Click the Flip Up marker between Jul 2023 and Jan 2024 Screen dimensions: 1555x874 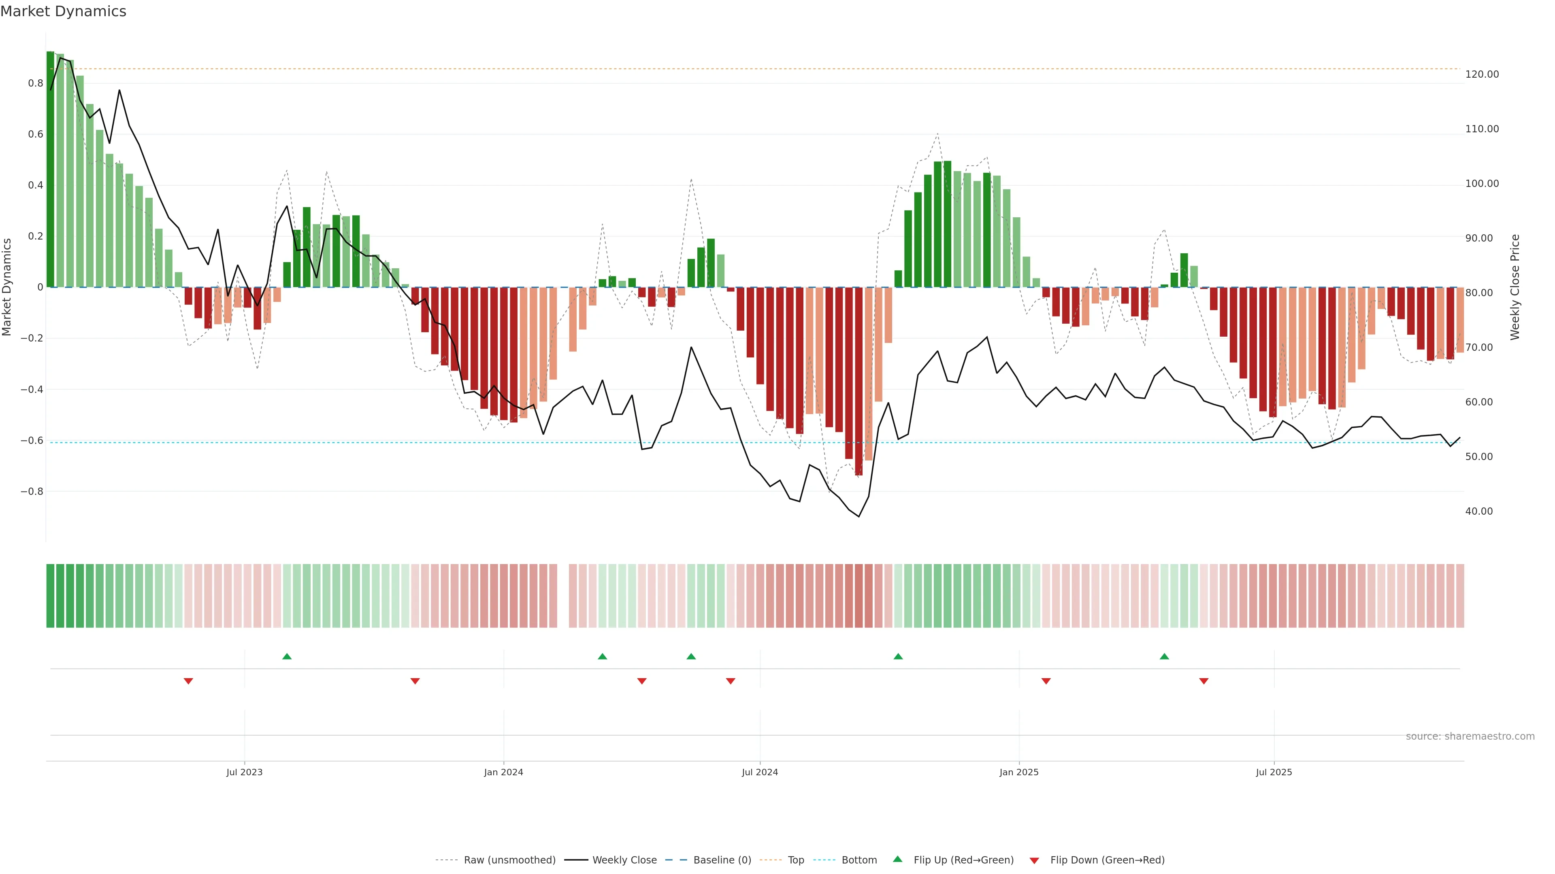click(x=287, y=656)
